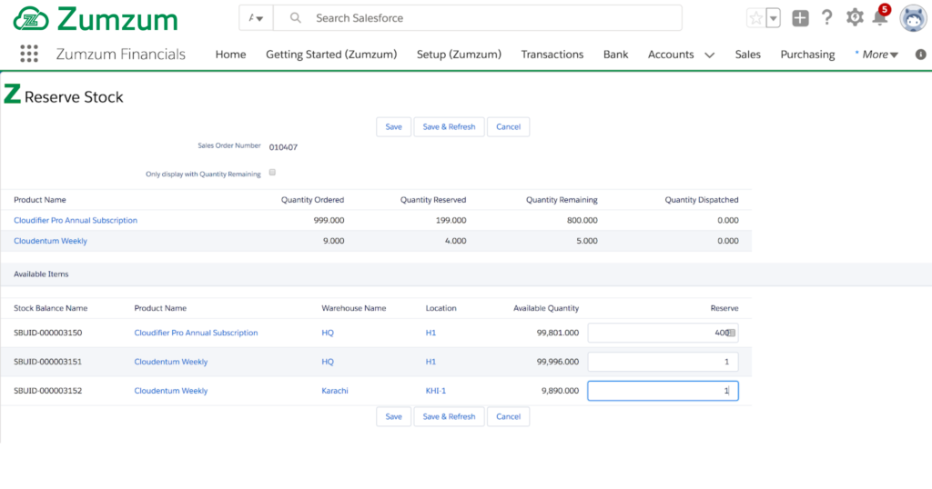
Task: Select stock balance SBUID-000003152
Action: (47, 391)
